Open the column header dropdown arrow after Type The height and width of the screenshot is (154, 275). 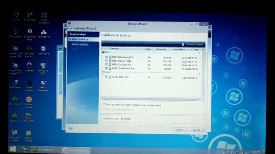pos(203,50)
